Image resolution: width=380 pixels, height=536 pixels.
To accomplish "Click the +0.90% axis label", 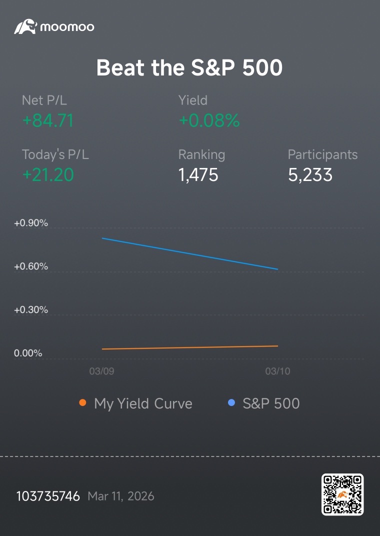I will click(x=31, y=223).
